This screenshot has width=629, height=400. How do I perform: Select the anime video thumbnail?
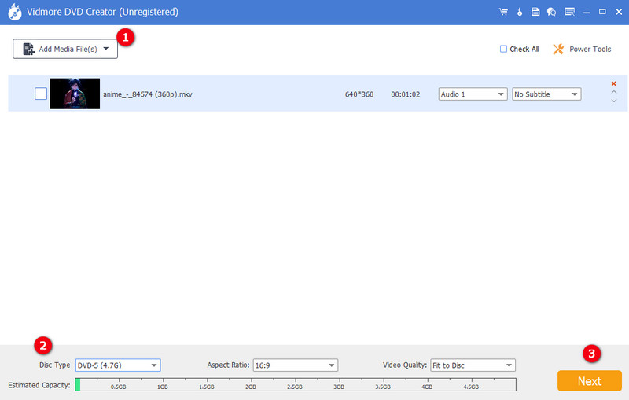coord(75,94)
